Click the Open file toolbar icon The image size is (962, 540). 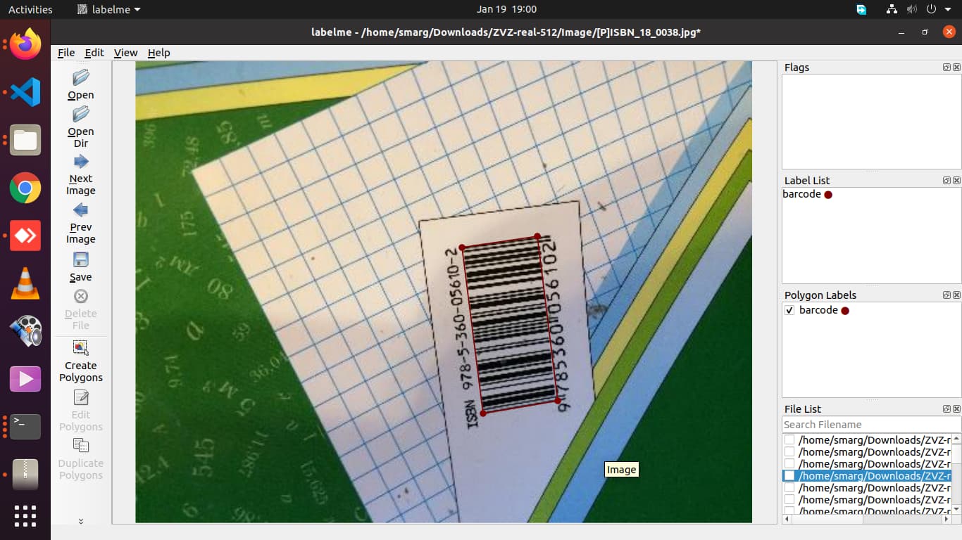click(x=81, y=77)
